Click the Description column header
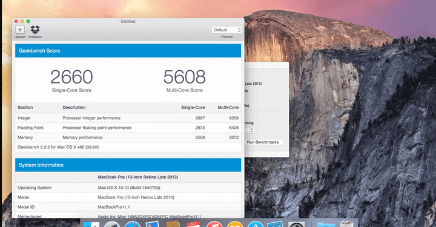 74,108
